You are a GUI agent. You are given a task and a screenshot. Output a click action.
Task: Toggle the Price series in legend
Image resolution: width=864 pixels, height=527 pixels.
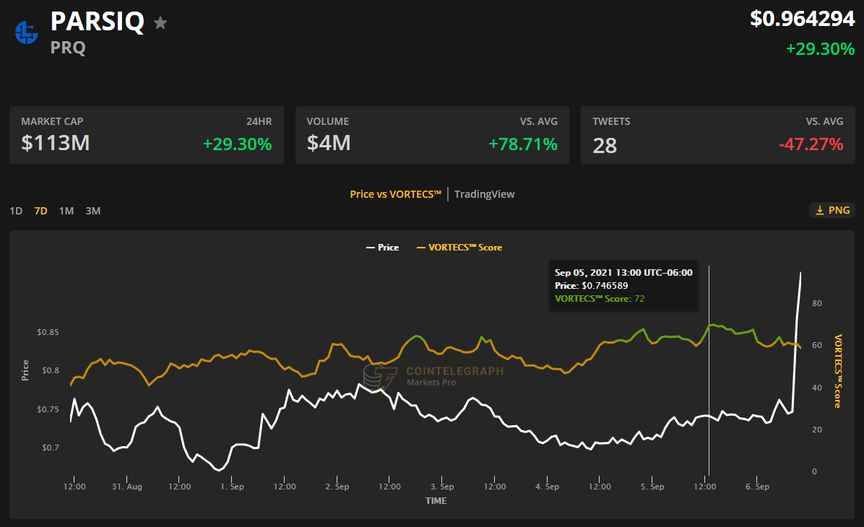[382, 248]
